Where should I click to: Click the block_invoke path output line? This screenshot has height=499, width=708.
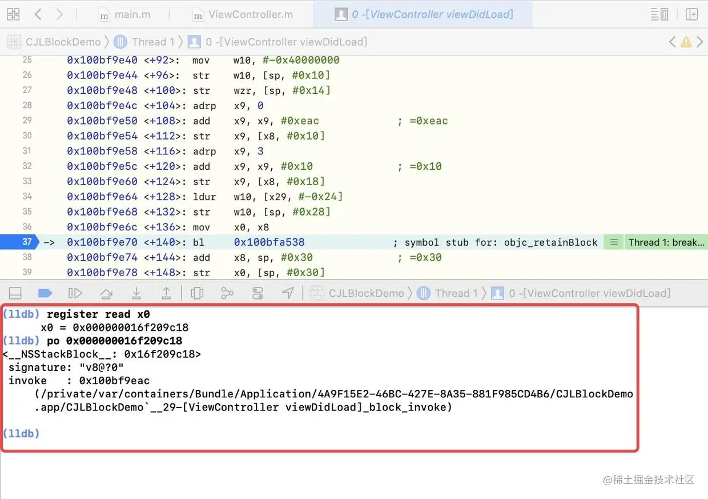click(x=333, y=401)
